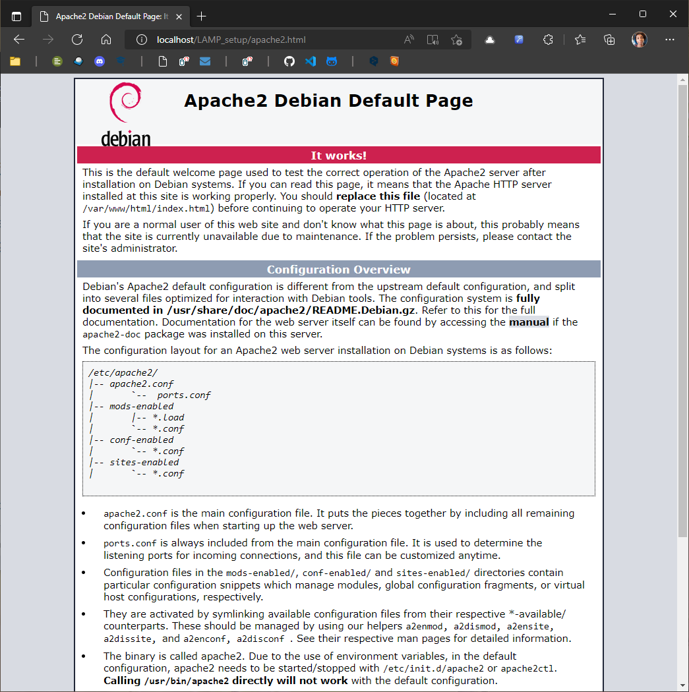Screen dimensions: 689x692
Task: Open the user profile avatar
Action: pyautogui.click(x=639, y=40)
